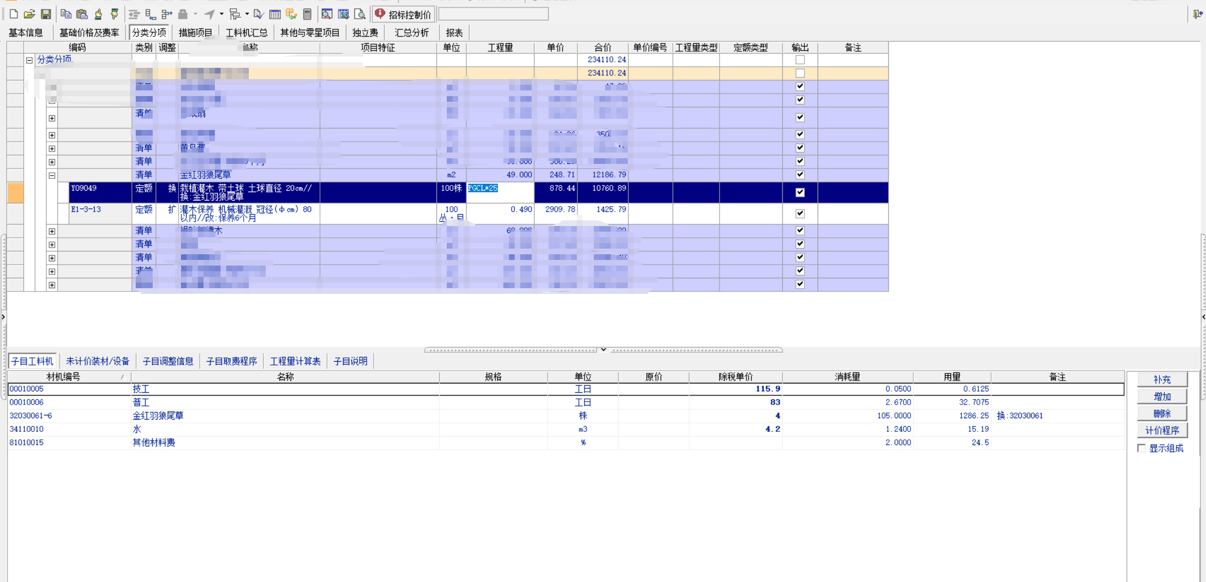The image size is (1206, 582).
Task: Click the PGCL*25 quantity field
Action: (x=500, y=192)
